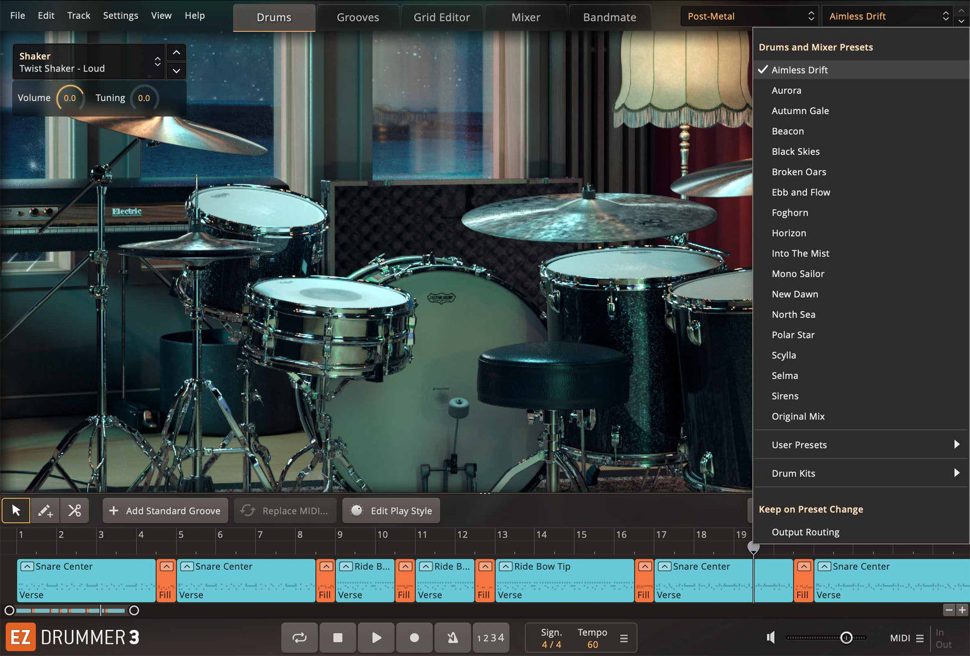Click the timeline overview scrollbar
Screen dimensions: 970x656
tap(72, 610)
